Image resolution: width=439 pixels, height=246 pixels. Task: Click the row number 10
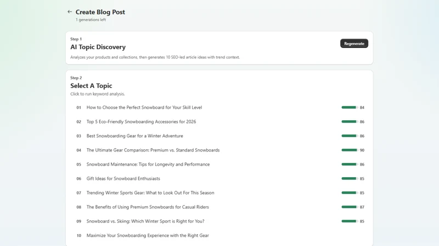pos(78,236)
